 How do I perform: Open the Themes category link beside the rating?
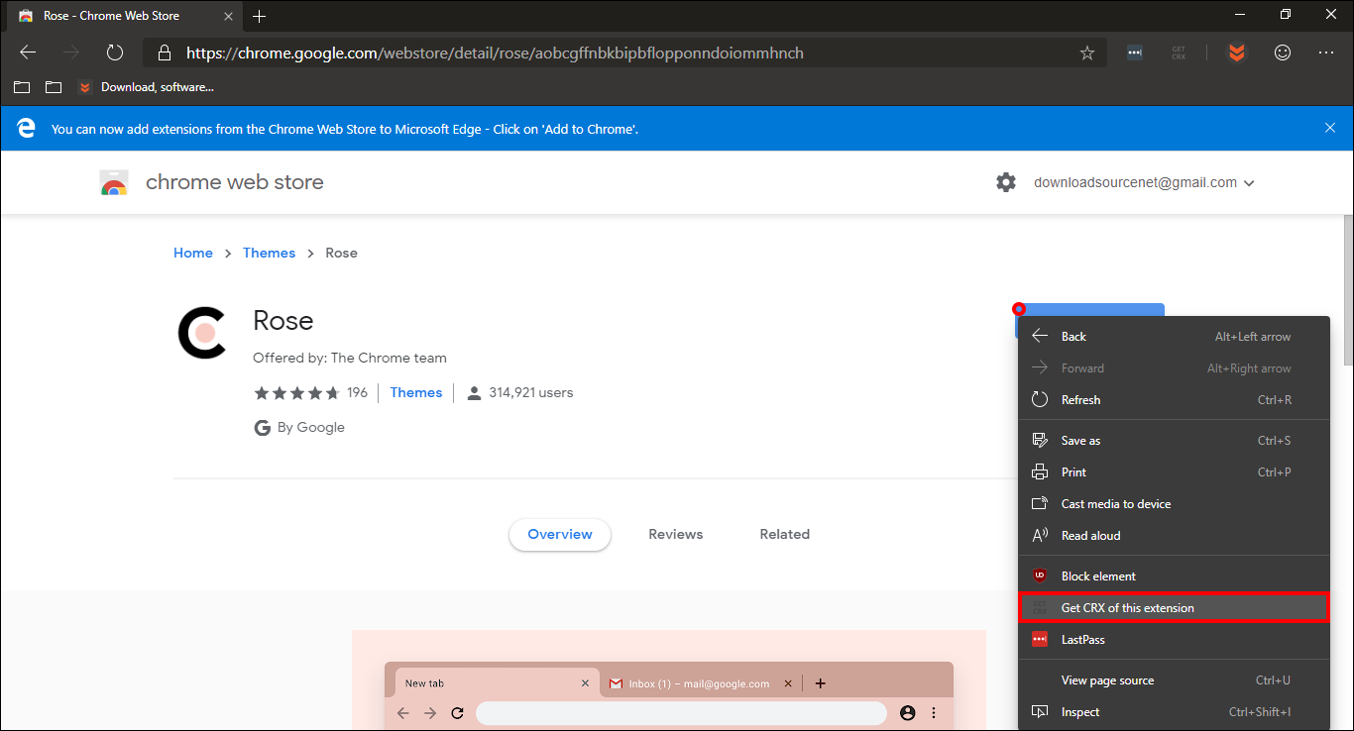(416, 392)
